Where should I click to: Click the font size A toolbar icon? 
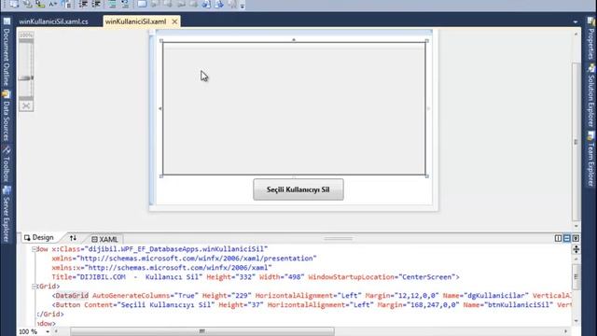tap(52, 4)
